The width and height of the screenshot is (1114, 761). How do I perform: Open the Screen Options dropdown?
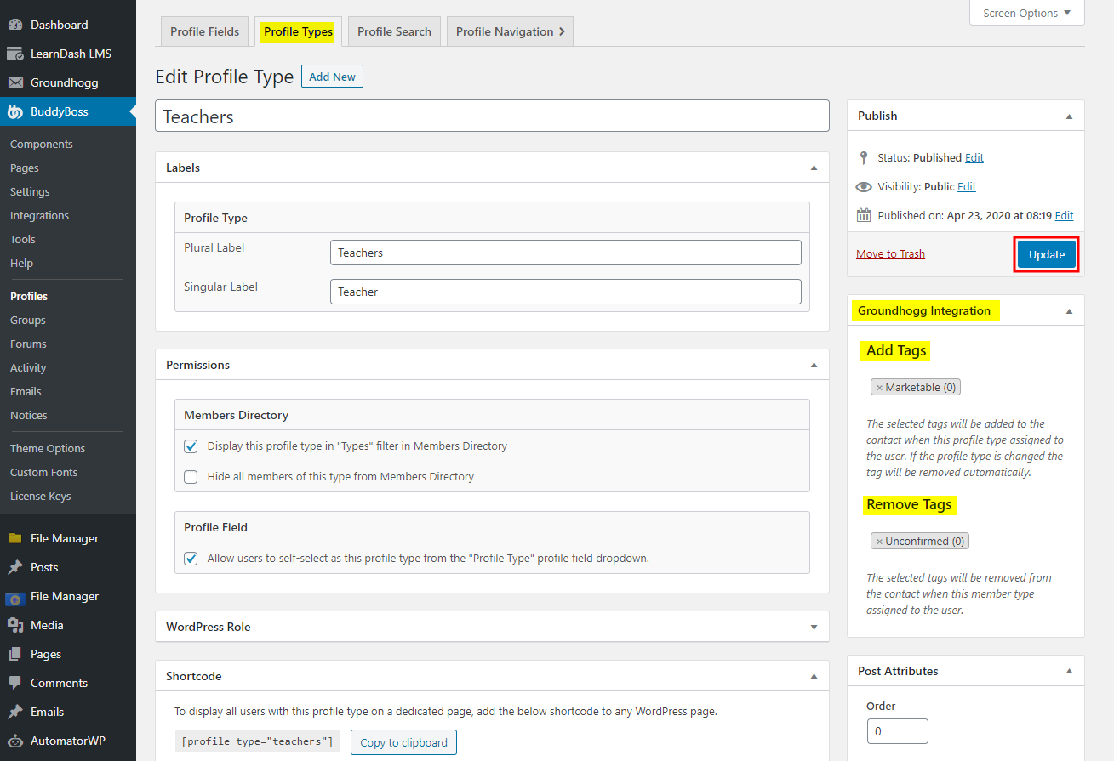[x=1025, y=13]
